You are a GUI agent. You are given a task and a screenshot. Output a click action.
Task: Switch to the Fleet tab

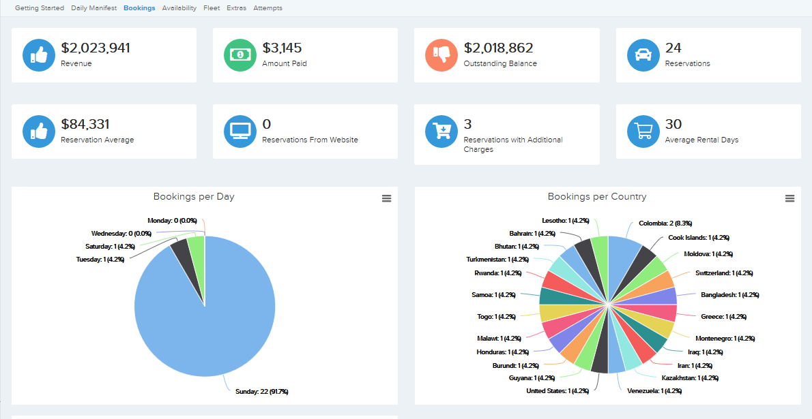click(x=212, y=7)
